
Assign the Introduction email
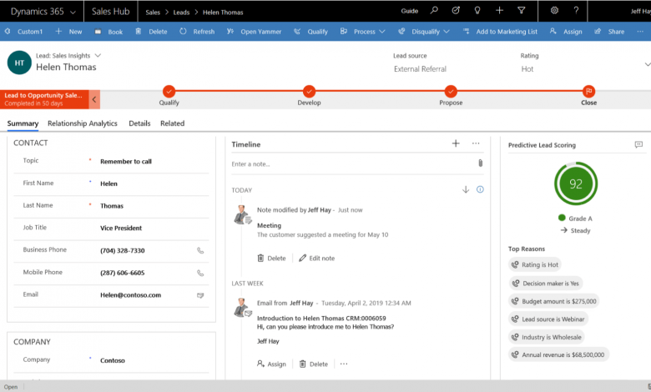[x=271, y=364]
